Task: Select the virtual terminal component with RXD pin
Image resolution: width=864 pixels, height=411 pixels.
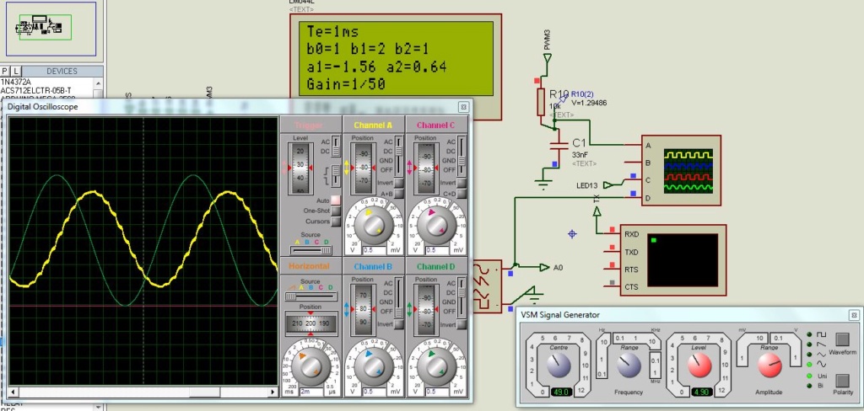Action: point(673,259)
